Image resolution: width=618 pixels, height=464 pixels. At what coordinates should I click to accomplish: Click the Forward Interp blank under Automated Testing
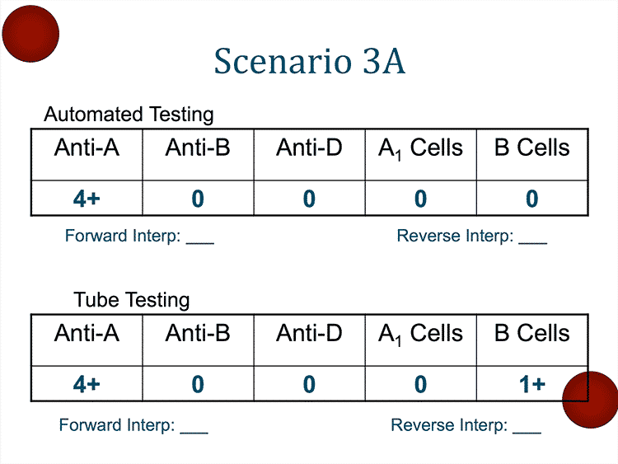(x=199, y=237)
